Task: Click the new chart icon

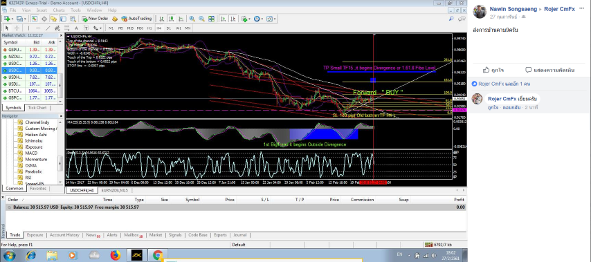Action: pos(7,19)
